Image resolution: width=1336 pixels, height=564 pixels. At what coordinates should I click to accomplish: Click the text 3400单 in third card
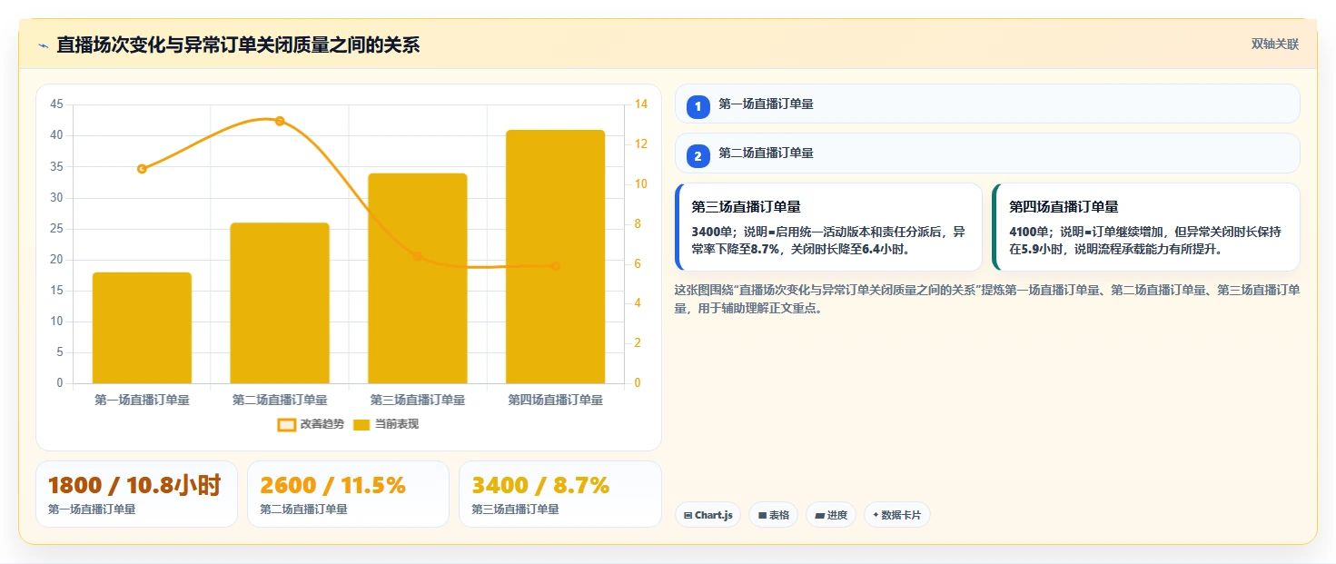pos(711,233)
